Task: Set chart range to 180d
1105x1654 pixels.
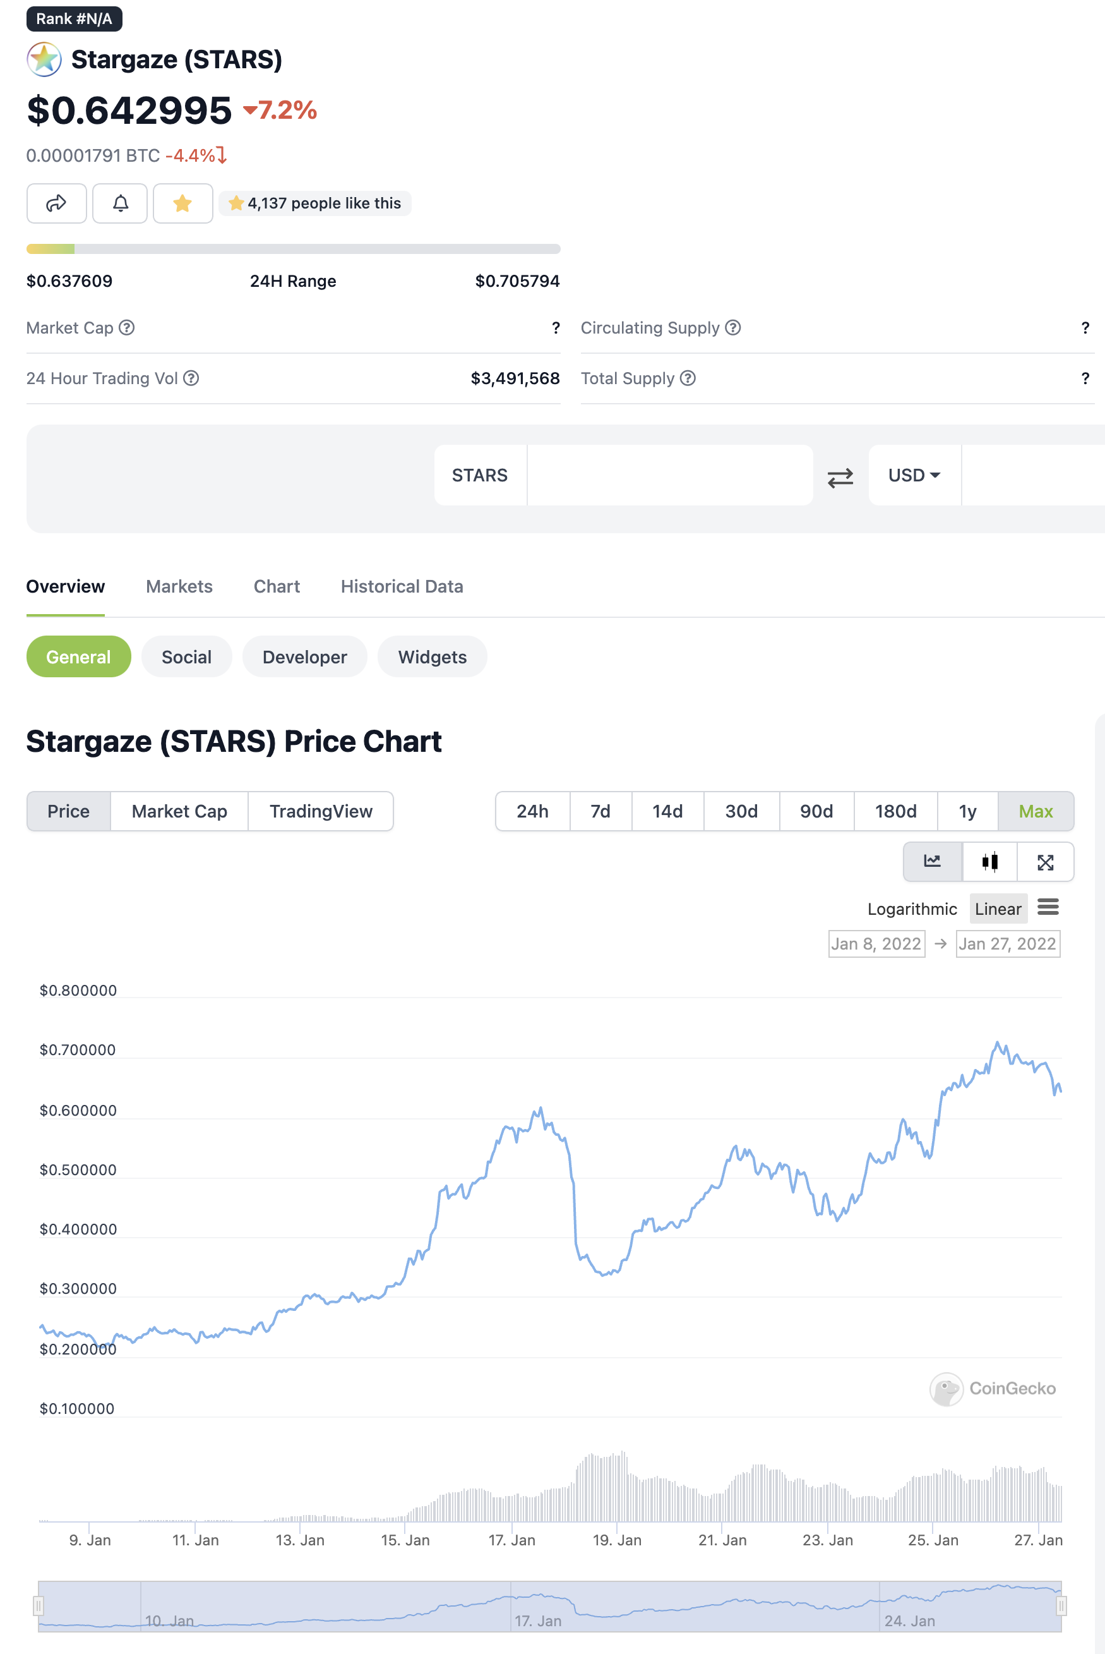Action: 896,811
